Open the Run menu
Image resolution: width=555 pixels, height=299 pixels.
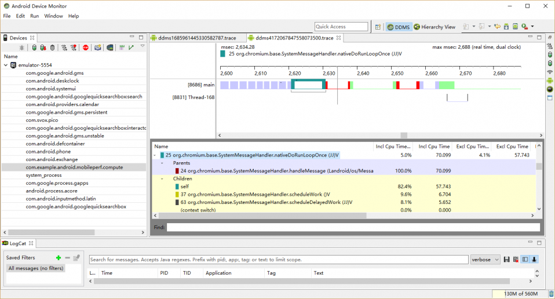click(34, 16)
